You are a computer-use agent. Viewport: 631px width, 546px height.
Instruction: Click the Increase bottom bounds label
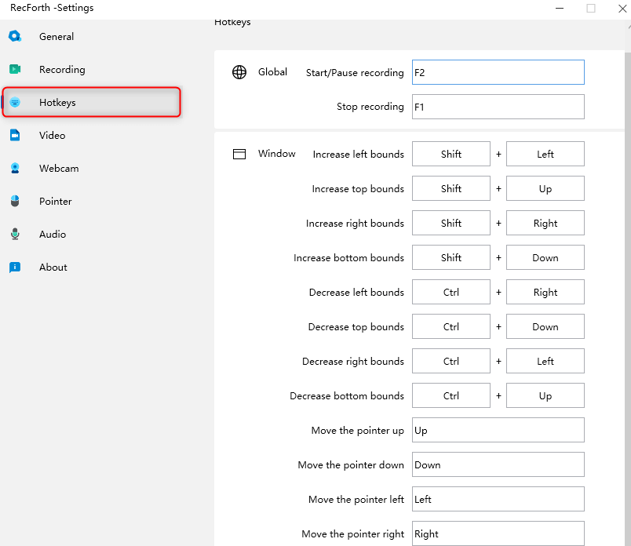348,258
